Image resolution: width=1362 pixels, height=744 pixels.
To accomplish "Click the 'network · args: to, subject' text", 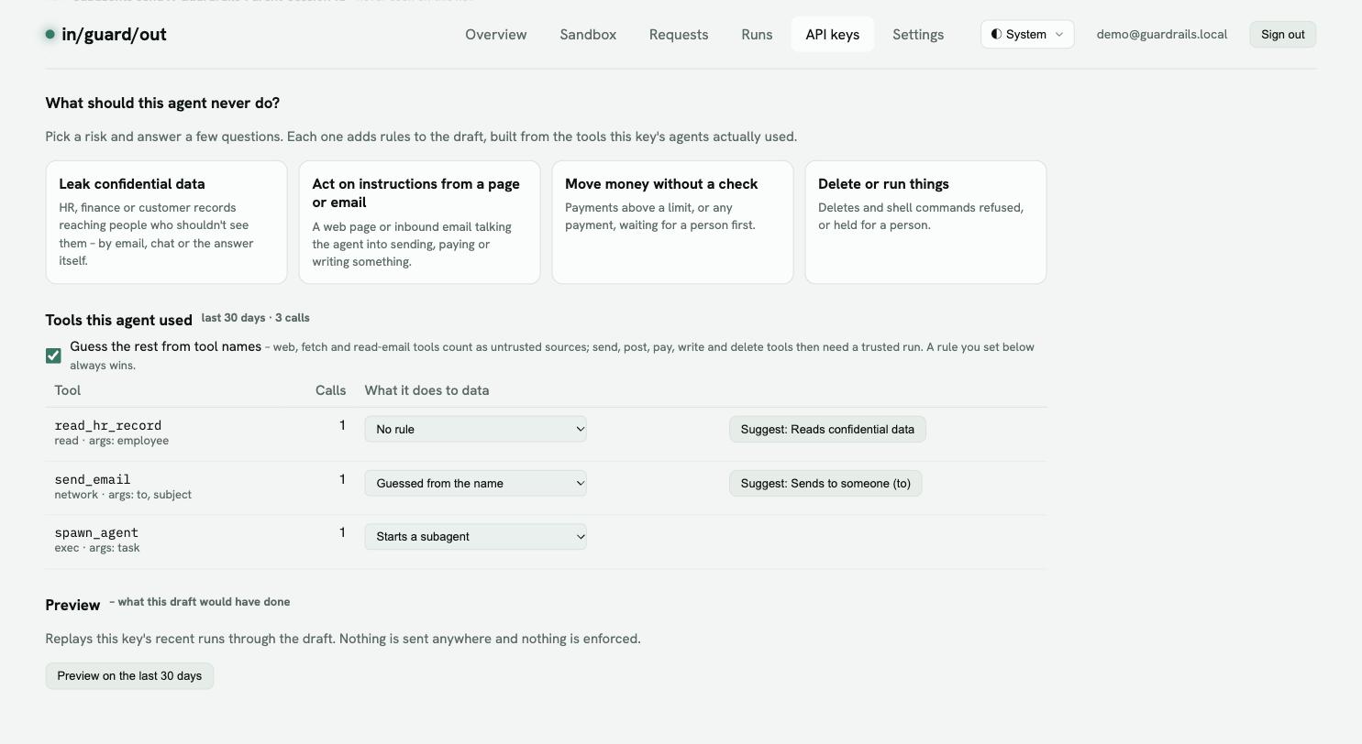I will click(123, 495).
